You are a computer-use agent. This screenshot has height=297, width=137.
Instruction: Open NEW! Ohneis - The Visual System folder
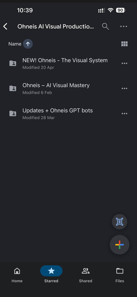(65, 63)
